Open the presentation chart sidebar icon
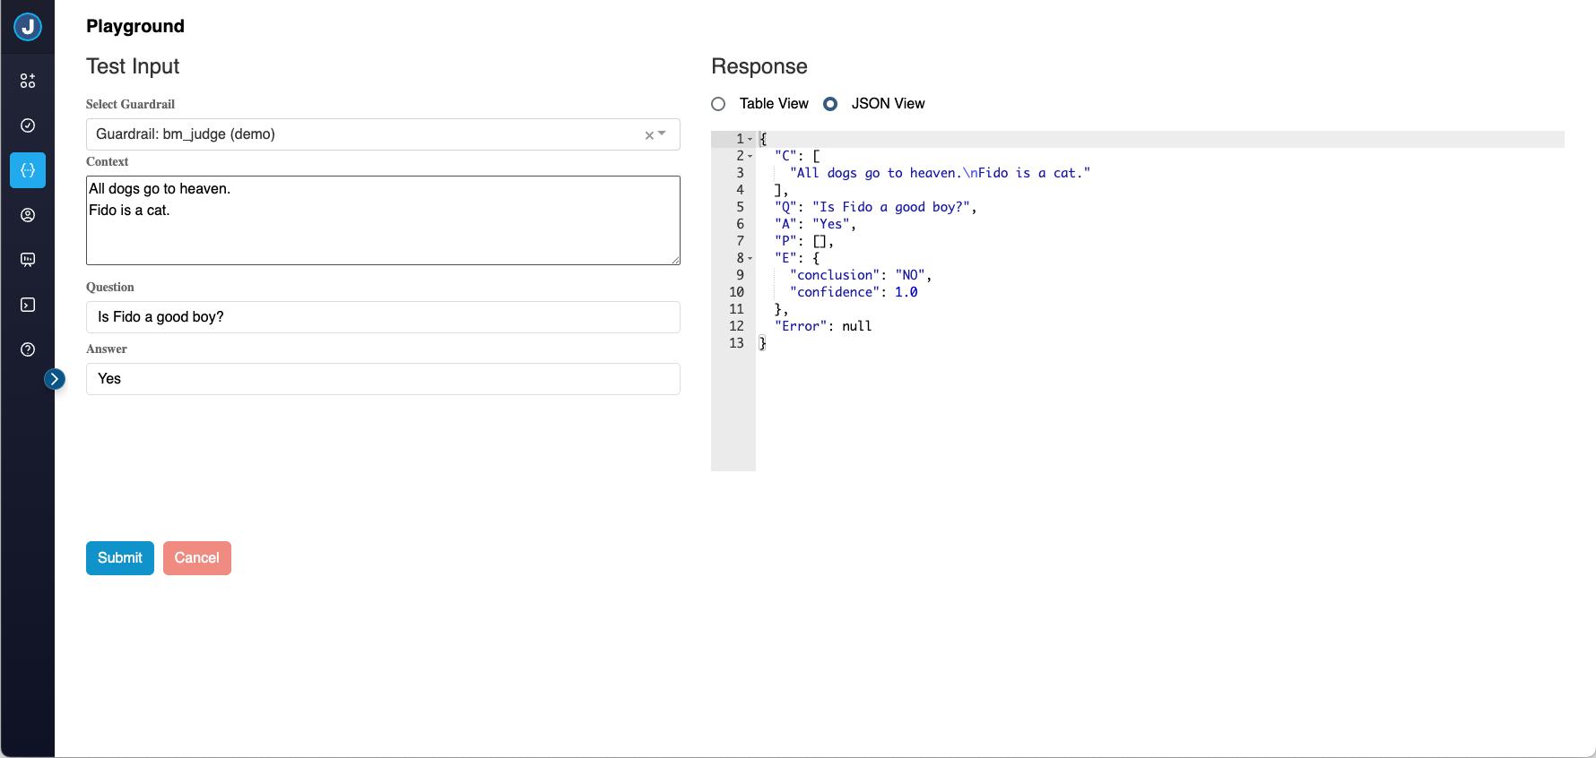1596x758 pixels. tap(28, 260)
